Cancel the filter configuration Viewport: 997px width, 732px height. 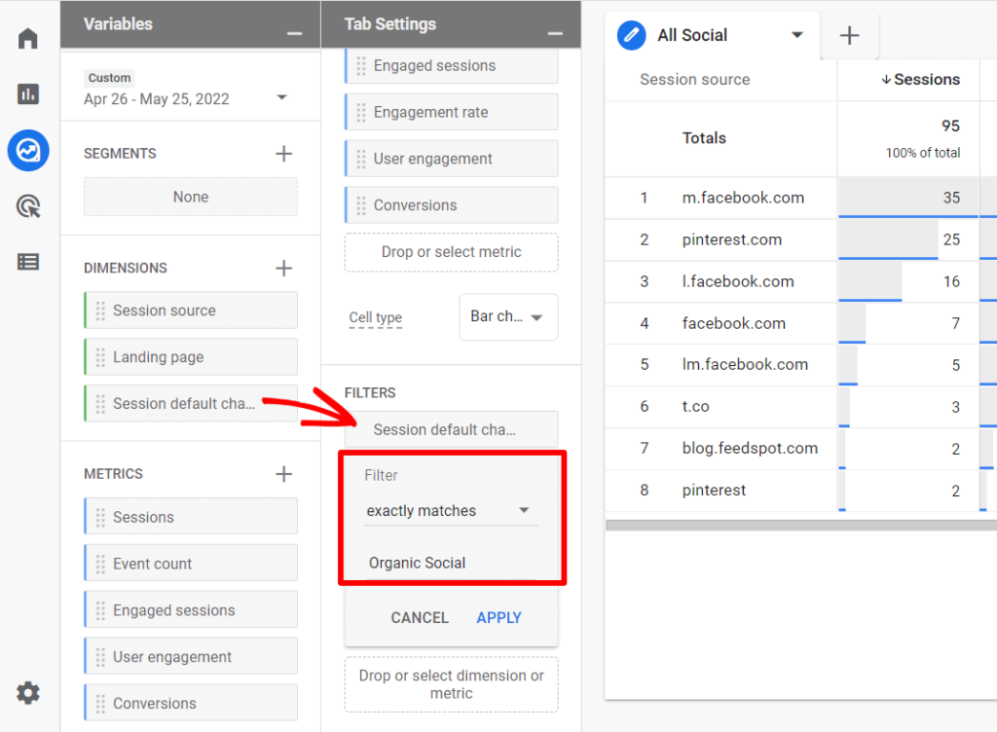[419, 617]
